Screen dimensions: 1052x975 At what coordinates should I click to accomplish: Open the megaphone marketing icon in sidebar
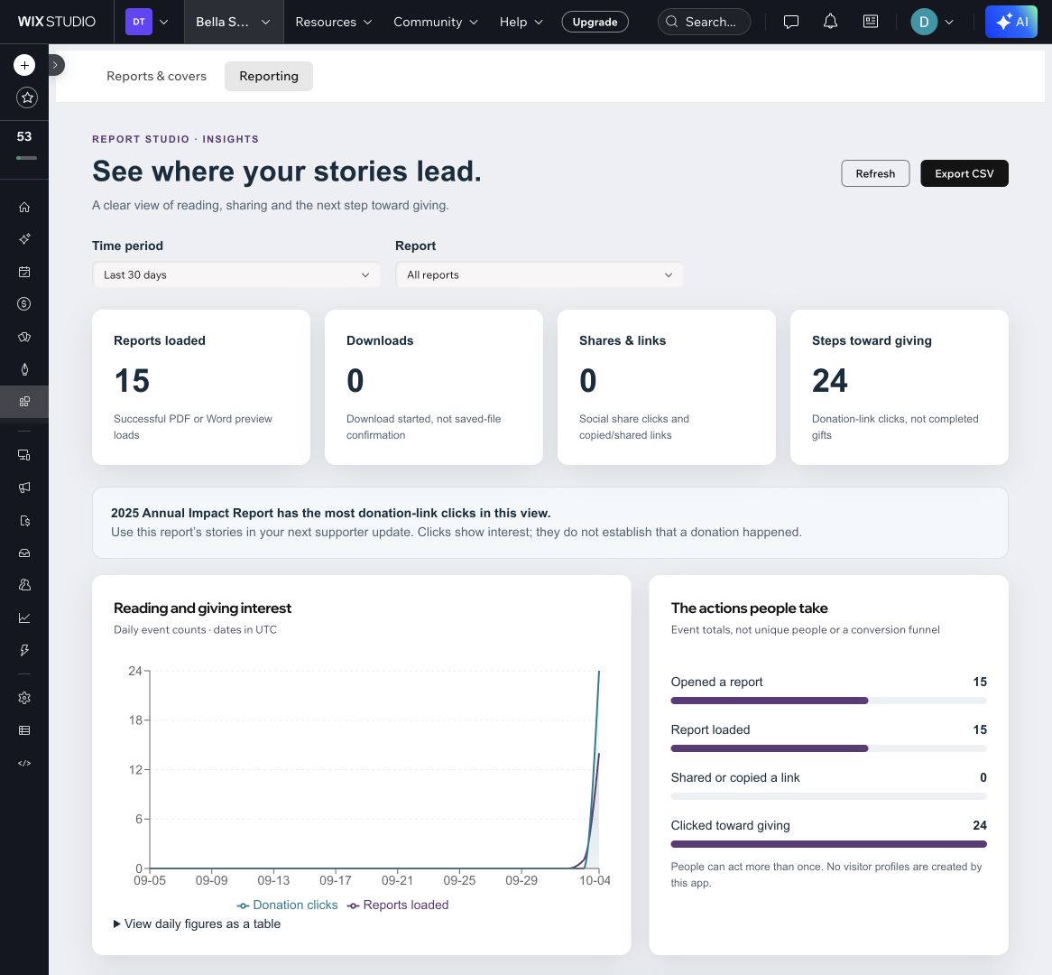click(24, 487)
